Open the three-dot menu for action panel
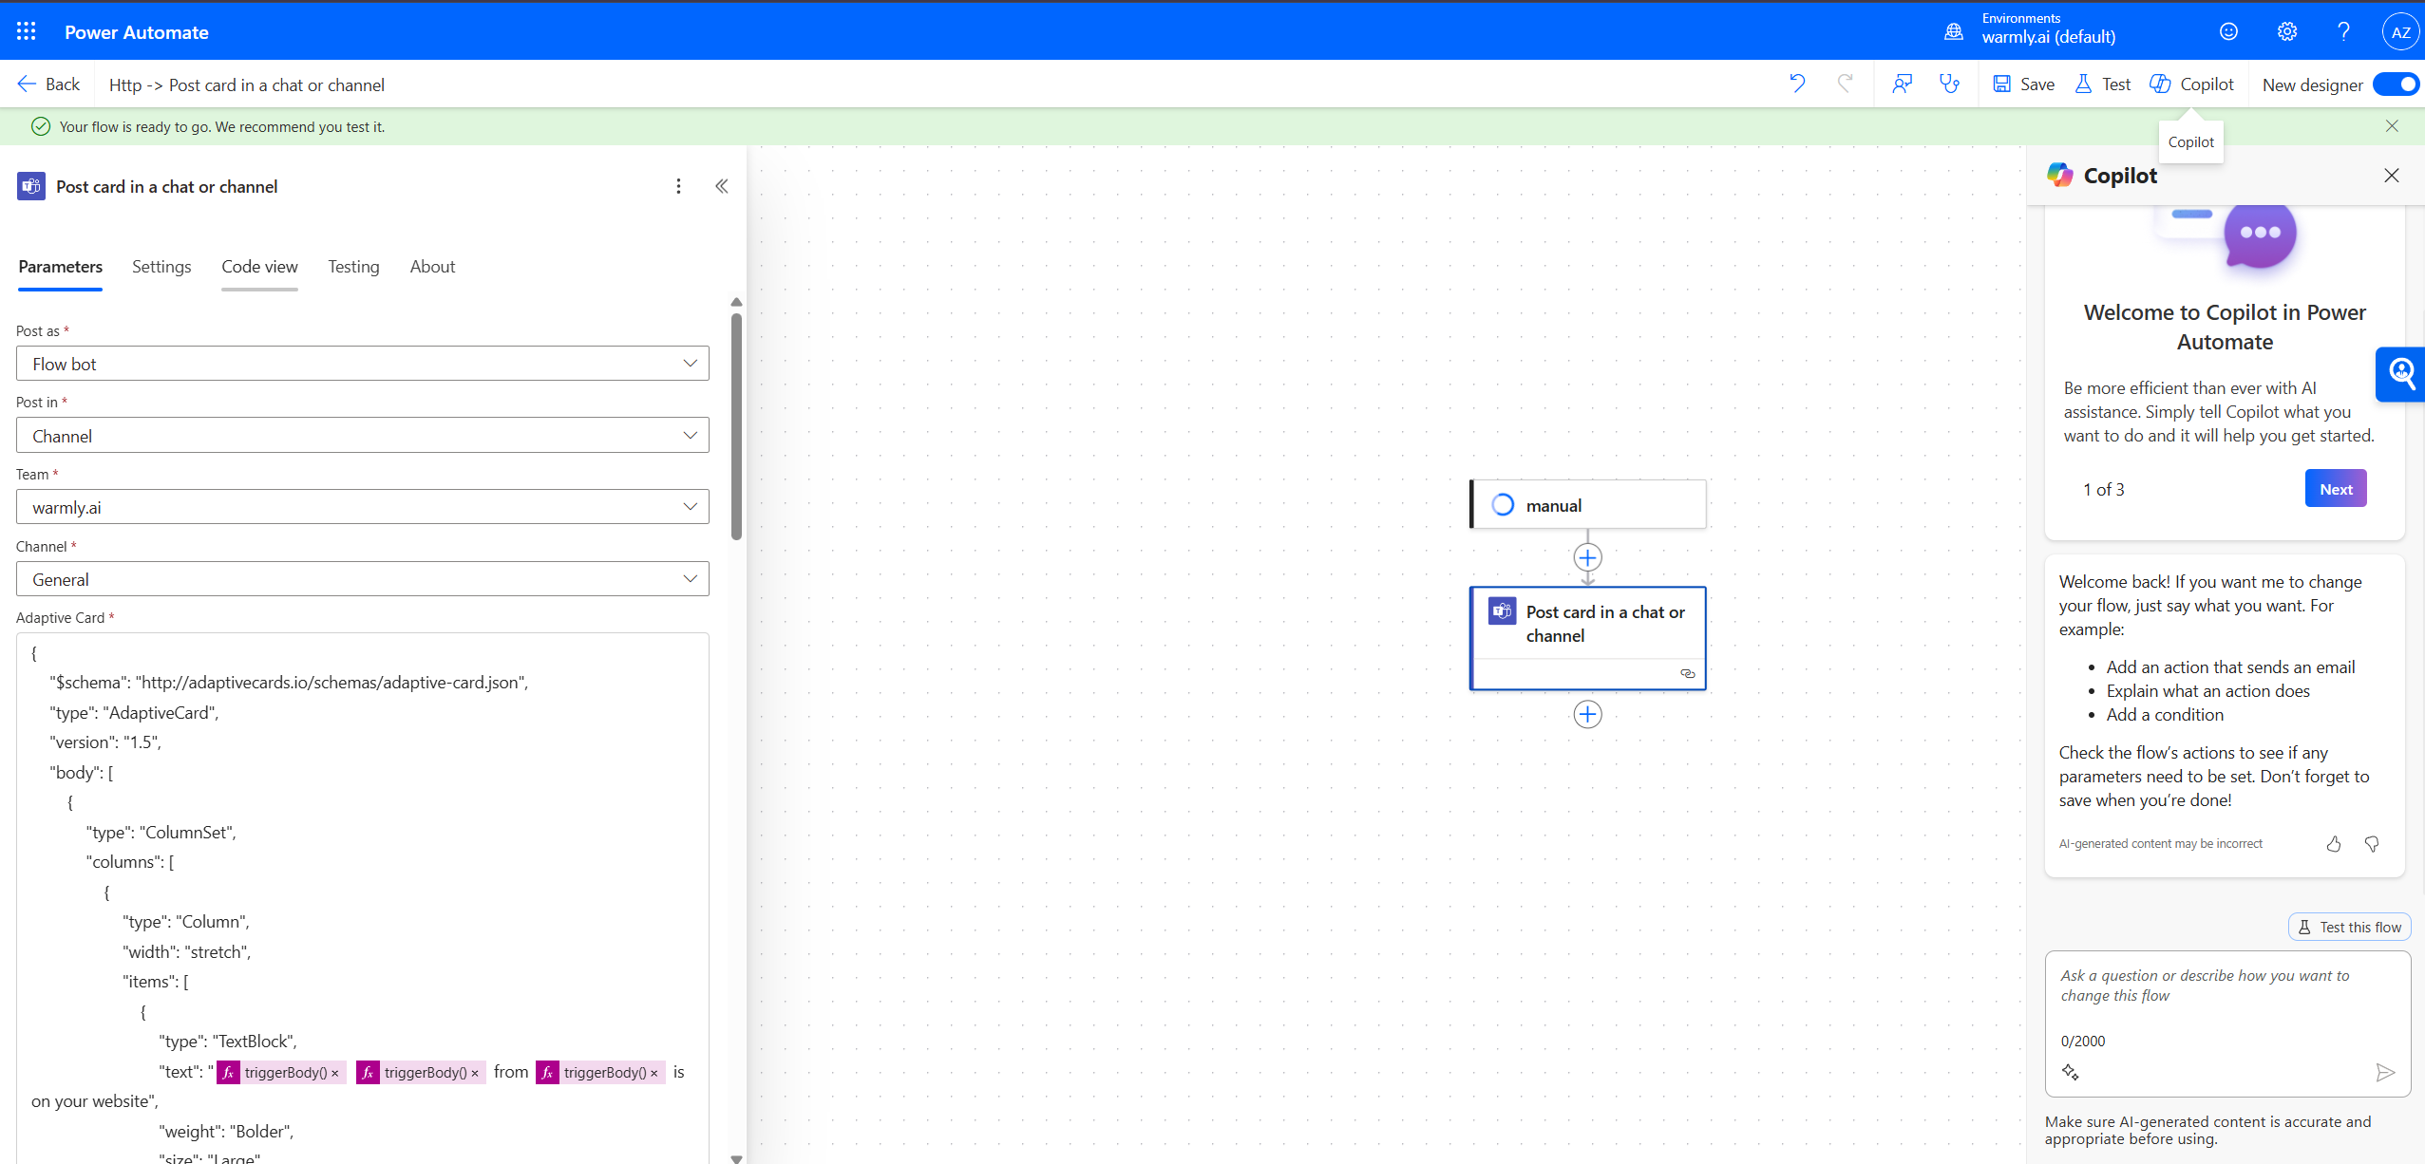 coord(678,186)
